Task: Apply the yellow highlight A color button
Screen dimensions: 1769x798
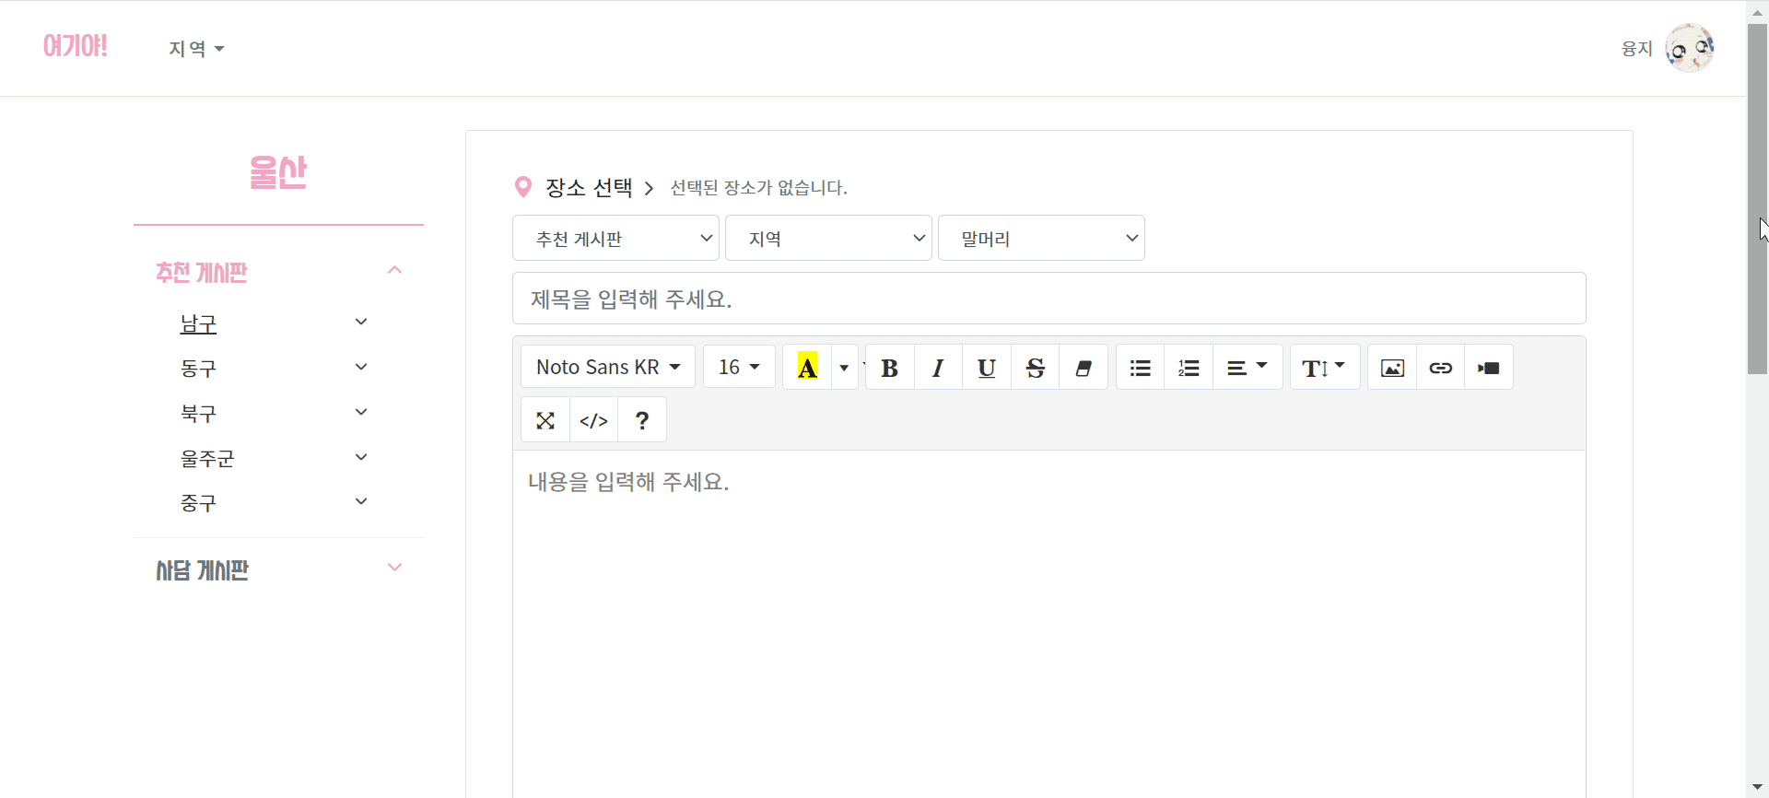Action: 807,368
